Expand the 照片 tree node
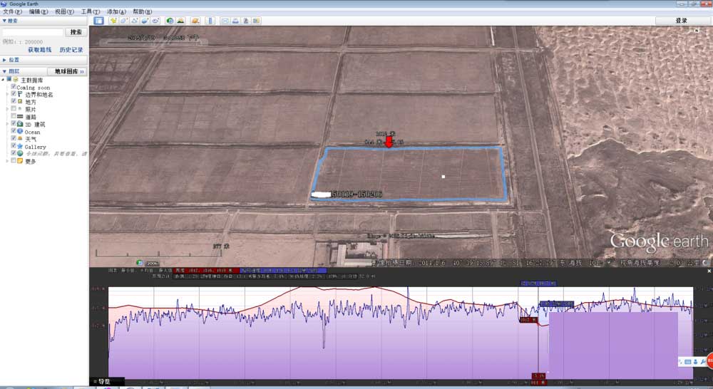This screenshot has height=389, width=713. [x=7, y=109]
